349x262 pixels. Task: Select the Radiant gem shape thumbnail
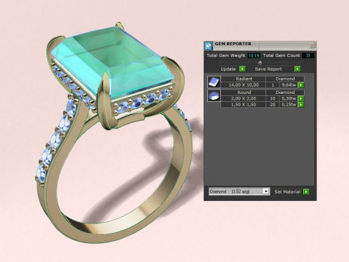click(214, 82)
